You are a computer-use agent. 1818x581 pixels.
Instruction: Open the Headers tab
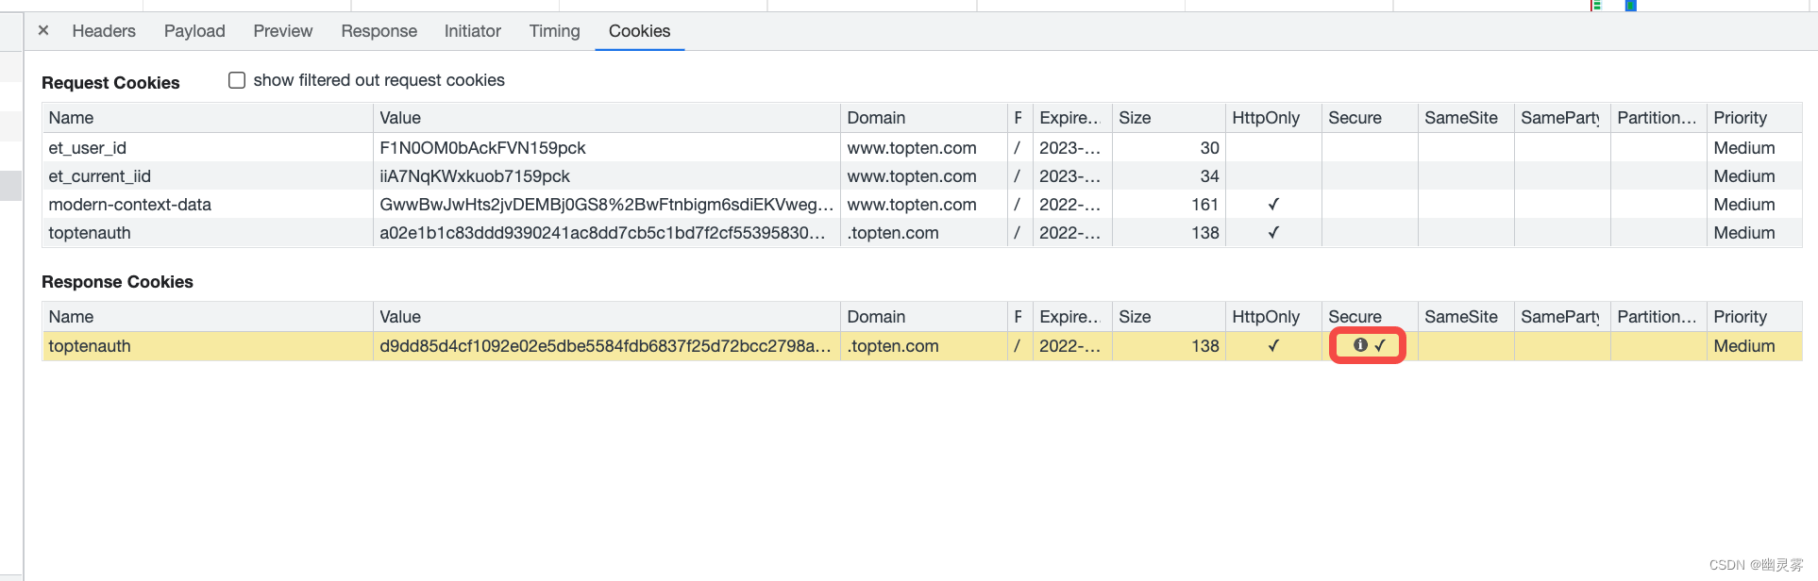tap(104, 31)
